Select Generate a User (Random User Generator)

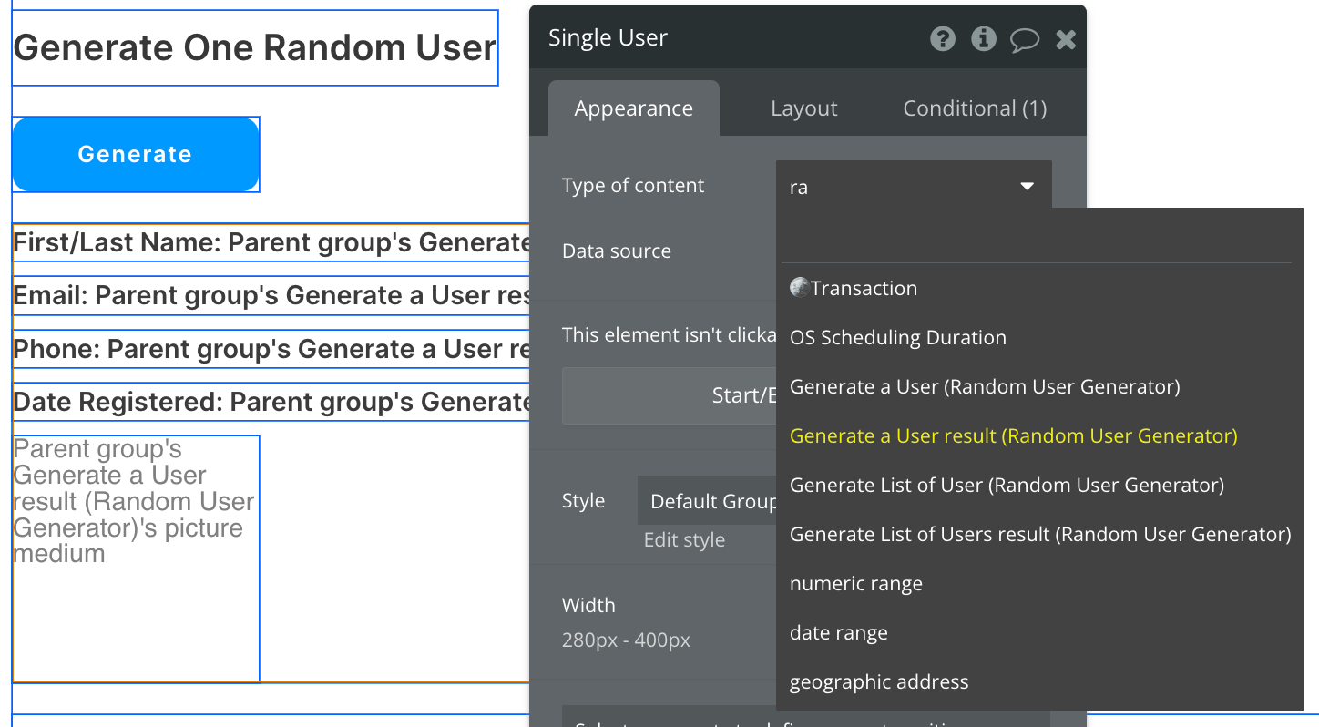coord(984,387)
